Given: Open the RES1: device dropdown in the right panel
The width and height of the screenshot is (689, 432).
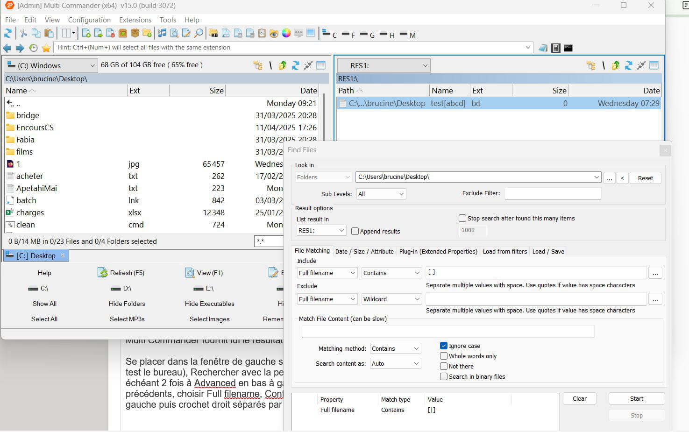Looking at the screenshot, I should click(x=384, y=65).
